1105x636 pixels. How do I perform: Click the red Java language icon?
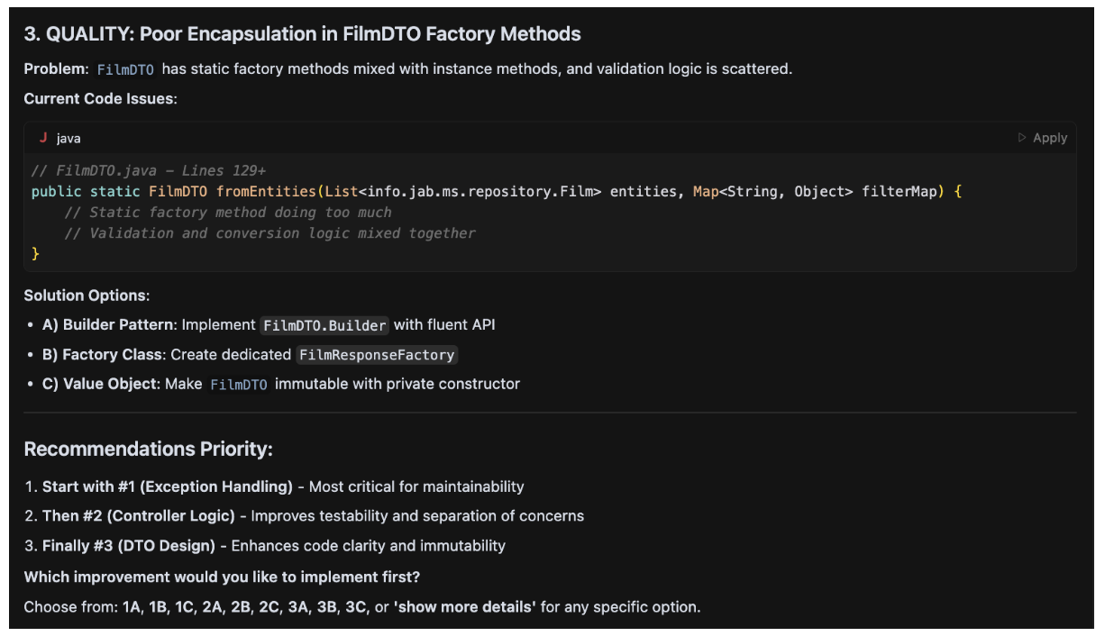click(43, 138)
